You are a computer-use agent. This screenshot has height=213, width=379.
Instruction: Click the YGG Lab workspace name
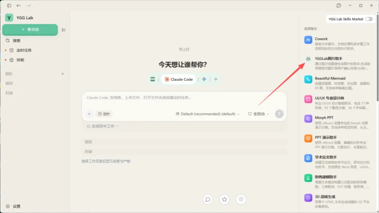25,18
